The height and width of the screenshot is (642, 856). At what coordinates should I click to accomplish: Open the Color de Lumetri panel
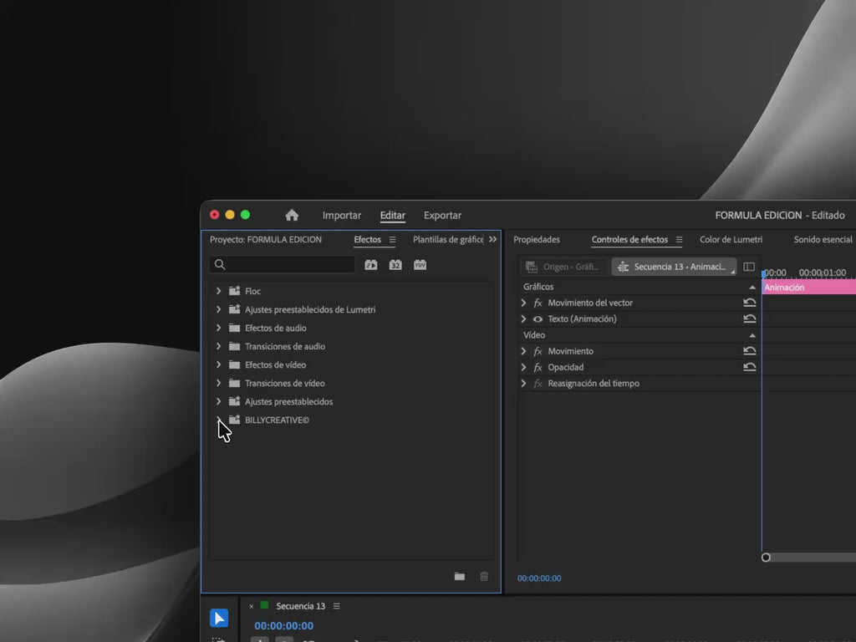pos(731,239)
